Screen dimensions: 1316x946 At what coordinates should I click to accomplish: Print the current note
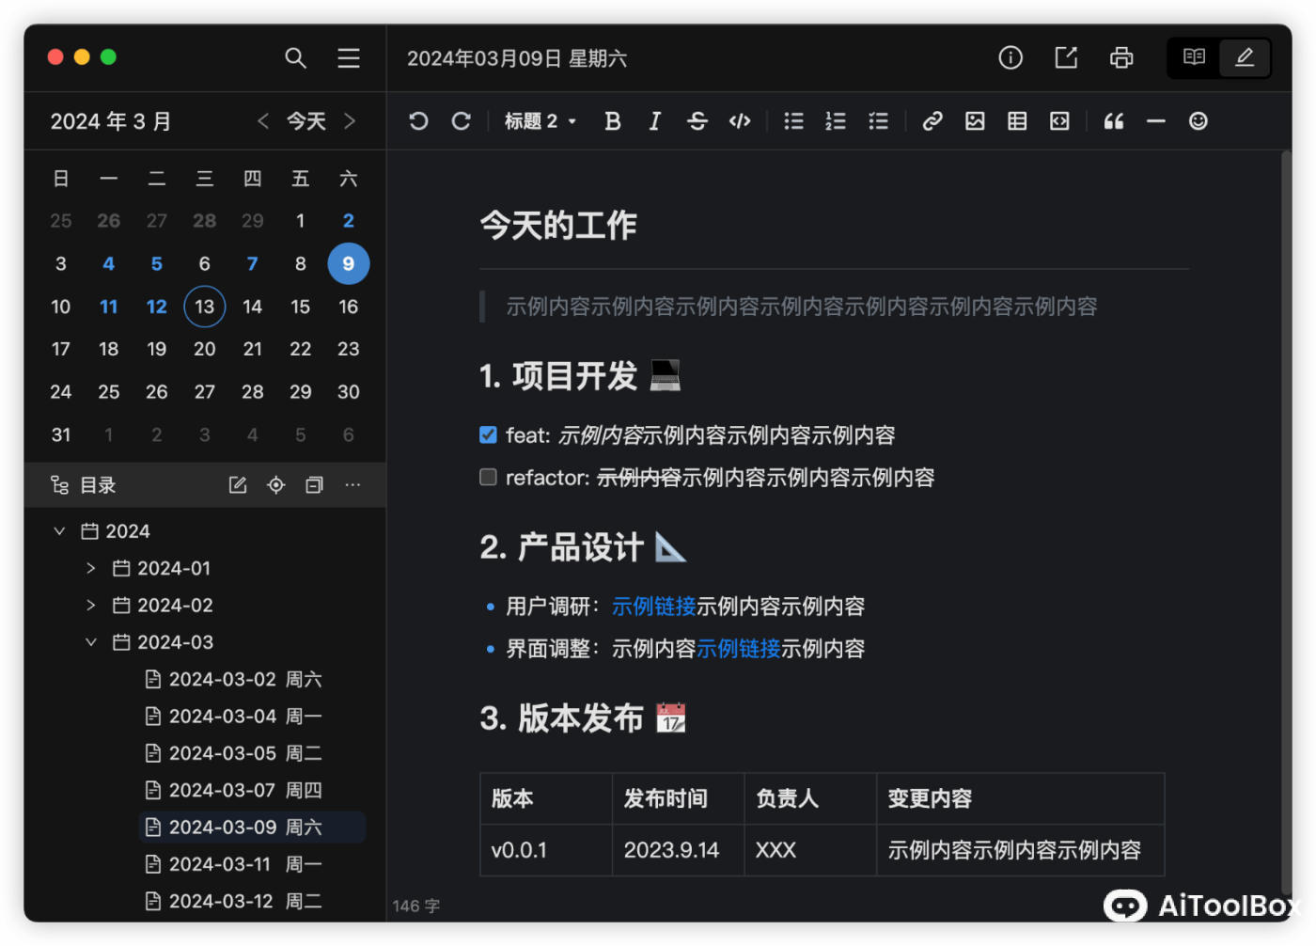pos(1121,57)
